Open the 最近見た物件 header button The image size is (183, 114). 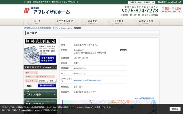[x=135, y=2]
